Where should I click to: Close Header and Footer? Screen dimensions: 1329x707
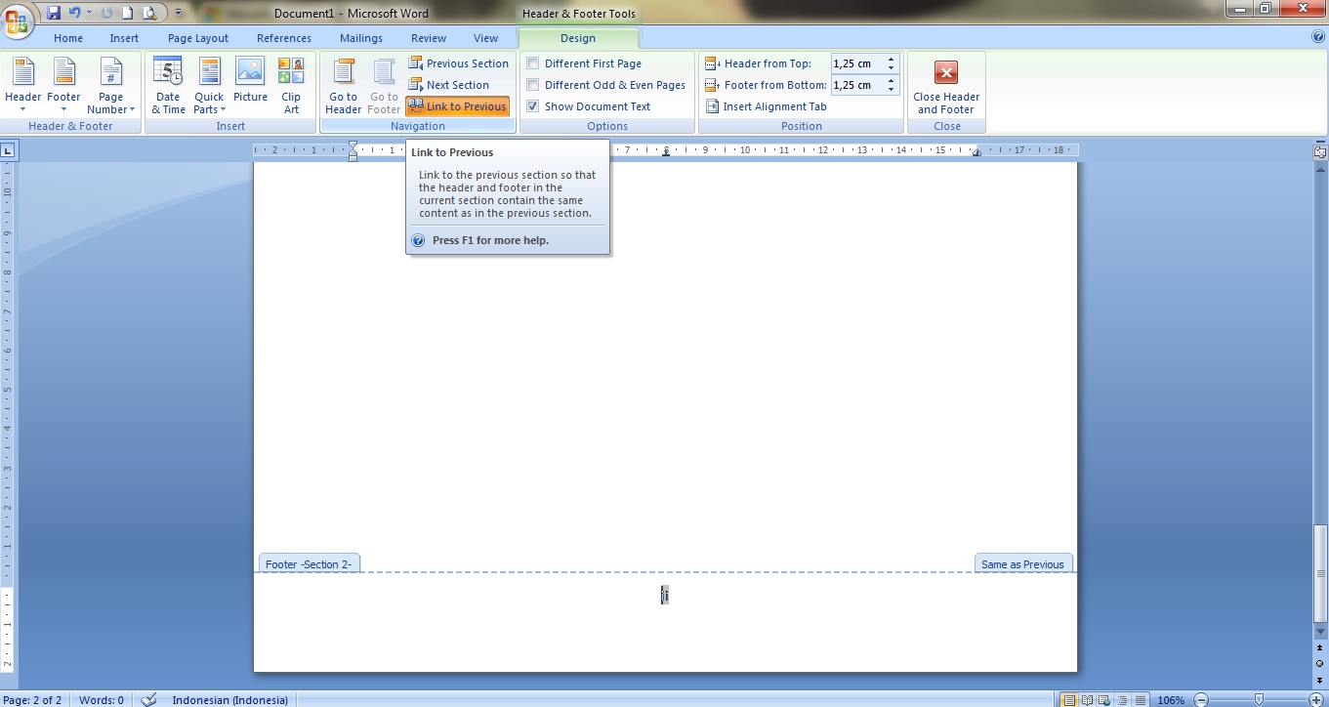click(x=946, y=87)
